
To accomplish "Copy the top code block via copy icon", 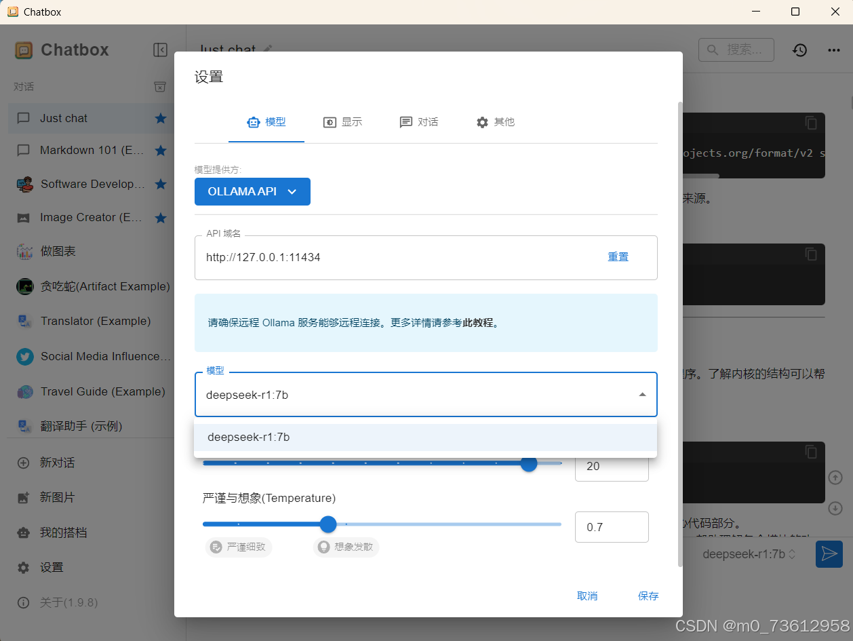I will [811, 123].
